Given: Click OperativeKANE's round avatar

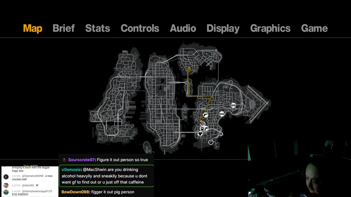Looking at the screenshot, I should pos(6,177).
